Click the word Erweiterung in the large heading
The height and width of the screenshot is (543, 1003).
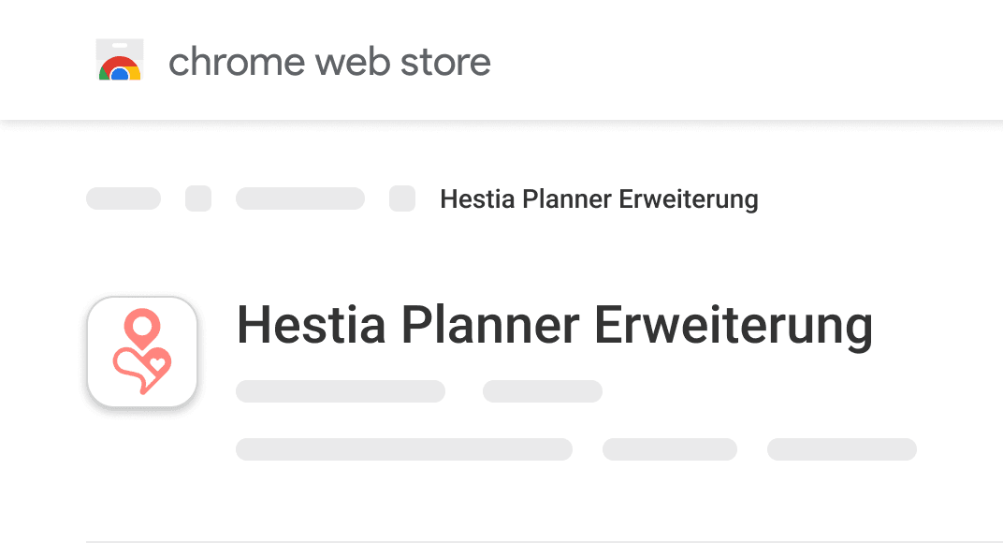point(734,326)
